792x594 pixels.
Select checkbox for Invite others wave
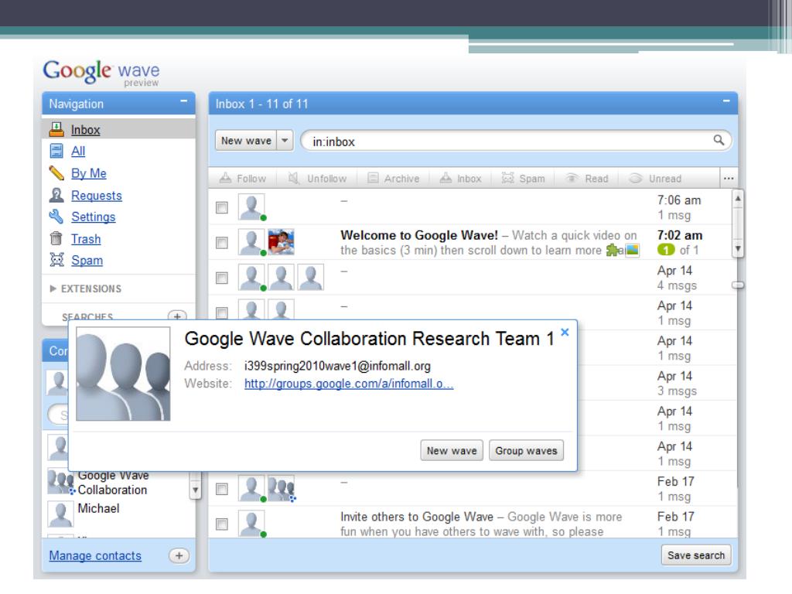[221, 524]
